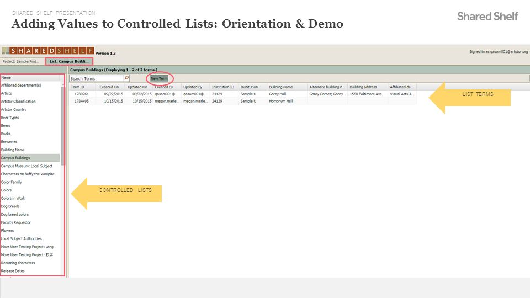Select the Dog Breeds list
Image resolution: width=530 pixels, height=298 pixels.
[x=30, y=206]
